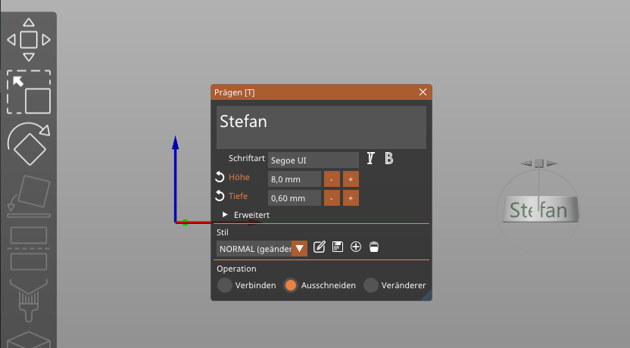Select the Verbinden operation

226,285
